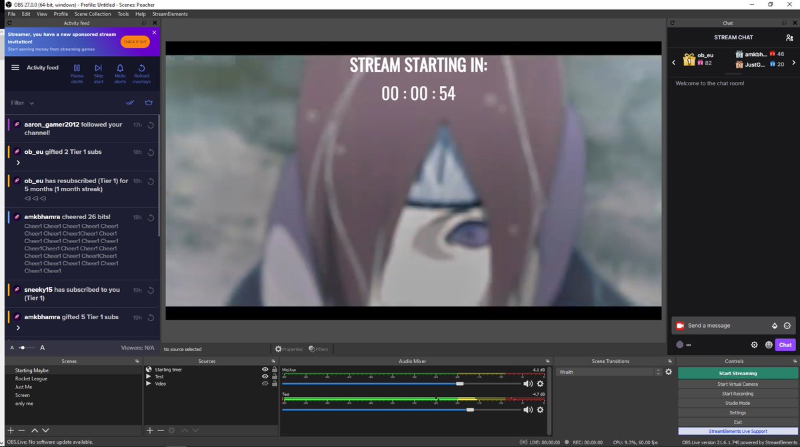Image resolution: width=800 pixels, height=447 pixels.
Task: Click the CHECK IT OUT sponsored button
Action: pyautogui.click(x=135, y=42)
